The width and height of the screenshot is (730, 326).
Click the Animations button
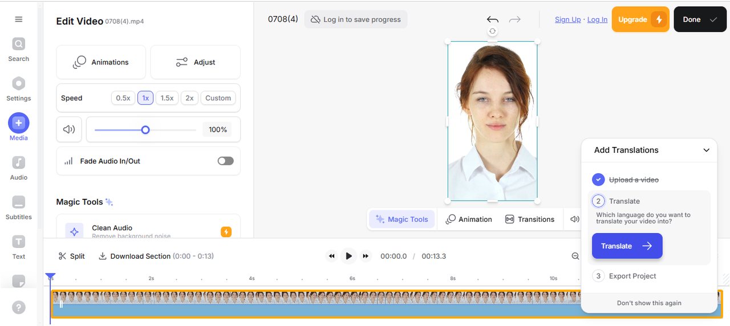pos(101,62)
